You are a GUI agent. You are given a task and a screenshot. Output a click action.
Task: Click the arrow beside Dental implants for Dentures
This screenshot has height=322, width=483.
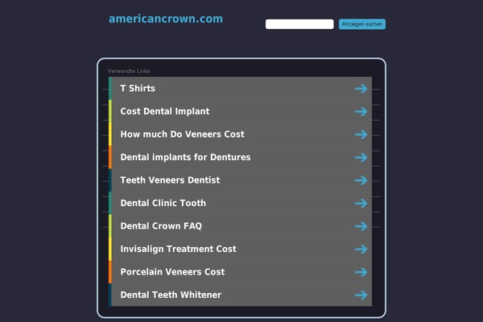click(361, 158)
